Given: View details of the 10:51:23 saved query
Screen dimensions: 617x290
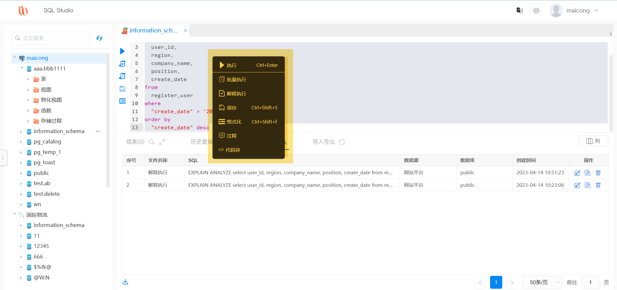Looking at the screenshot, I should 587,173.
